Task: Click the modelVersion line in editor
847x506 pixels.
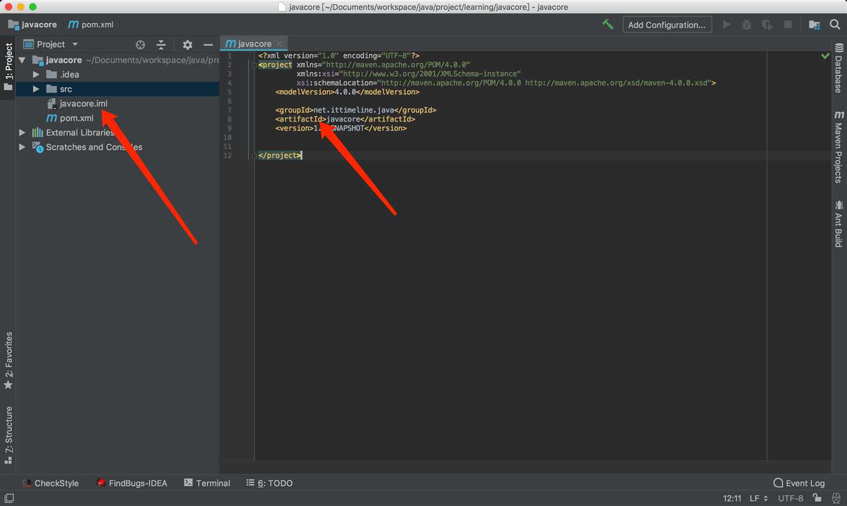Action: click(x=347, y=92)
